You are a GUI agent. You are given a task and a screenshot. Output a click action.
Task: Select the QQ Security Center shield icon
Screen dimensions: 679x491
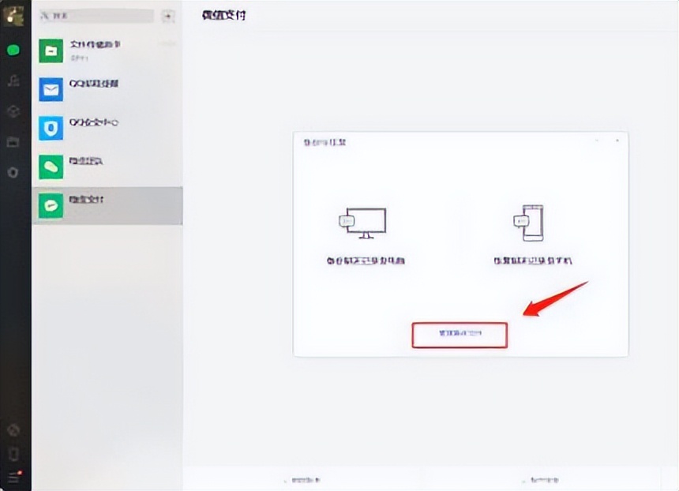[x=51, y=128]
